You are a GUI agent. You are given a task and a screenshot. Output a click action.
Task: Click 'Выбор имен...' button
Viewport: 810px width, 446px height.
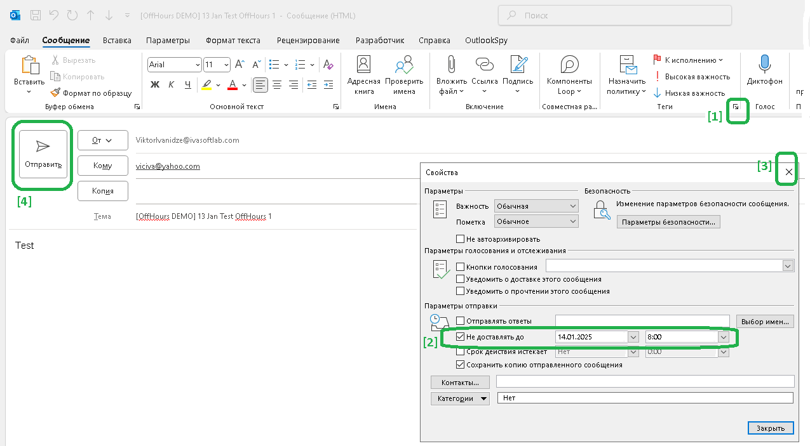point(765,321)
